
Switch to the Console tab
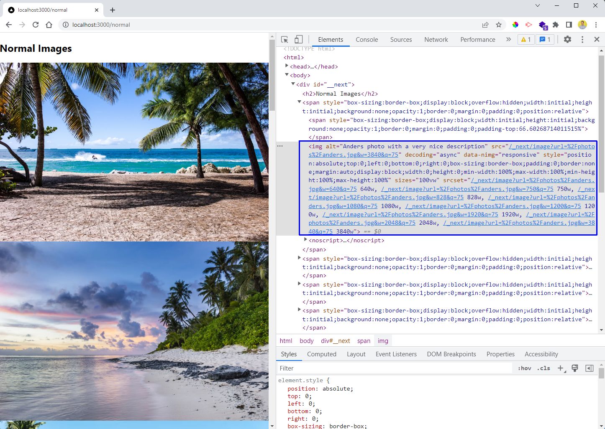[367, 39]
